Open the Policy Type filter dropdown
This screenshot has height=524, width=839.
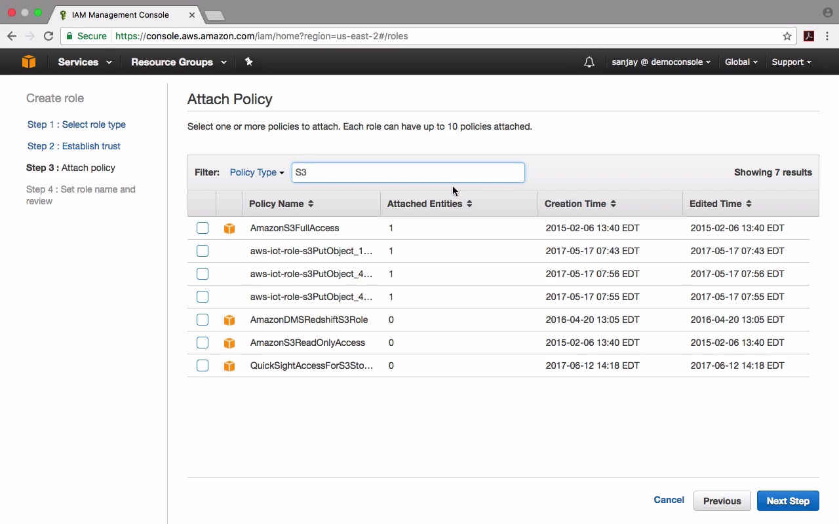pos(256,172)
